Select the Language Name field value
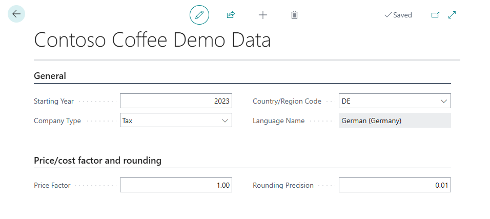Screen dimensions: 490x219 click(x=395, y=121)
